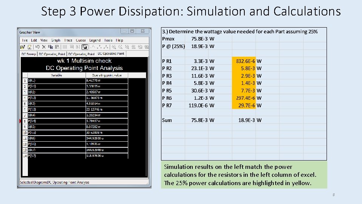Screen dimensions: 362x204
Task: Click the Open file icon in Grapher toolbar
Action: (22, 47)
